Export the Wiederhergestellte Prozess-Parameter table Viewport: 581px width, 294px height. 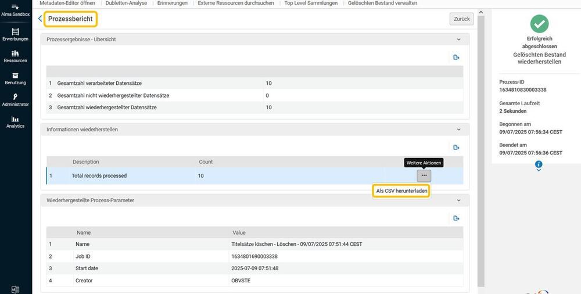(456, 218)
